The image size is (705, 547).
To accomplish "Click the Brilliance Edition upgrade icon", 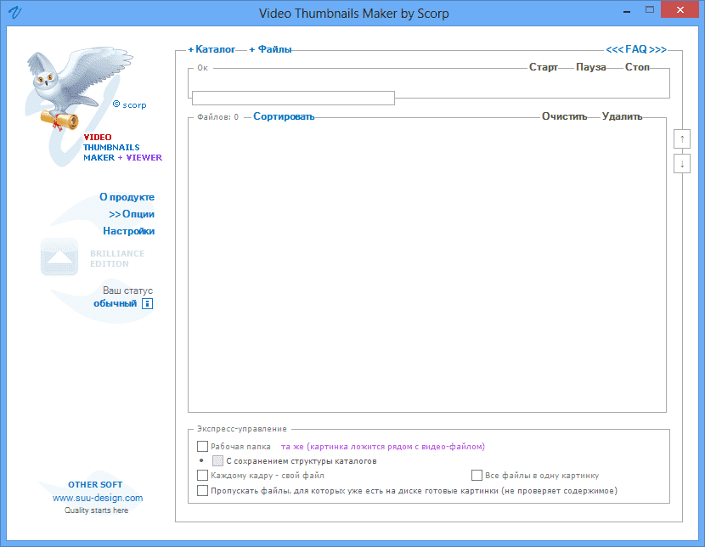I will point(59,257).
